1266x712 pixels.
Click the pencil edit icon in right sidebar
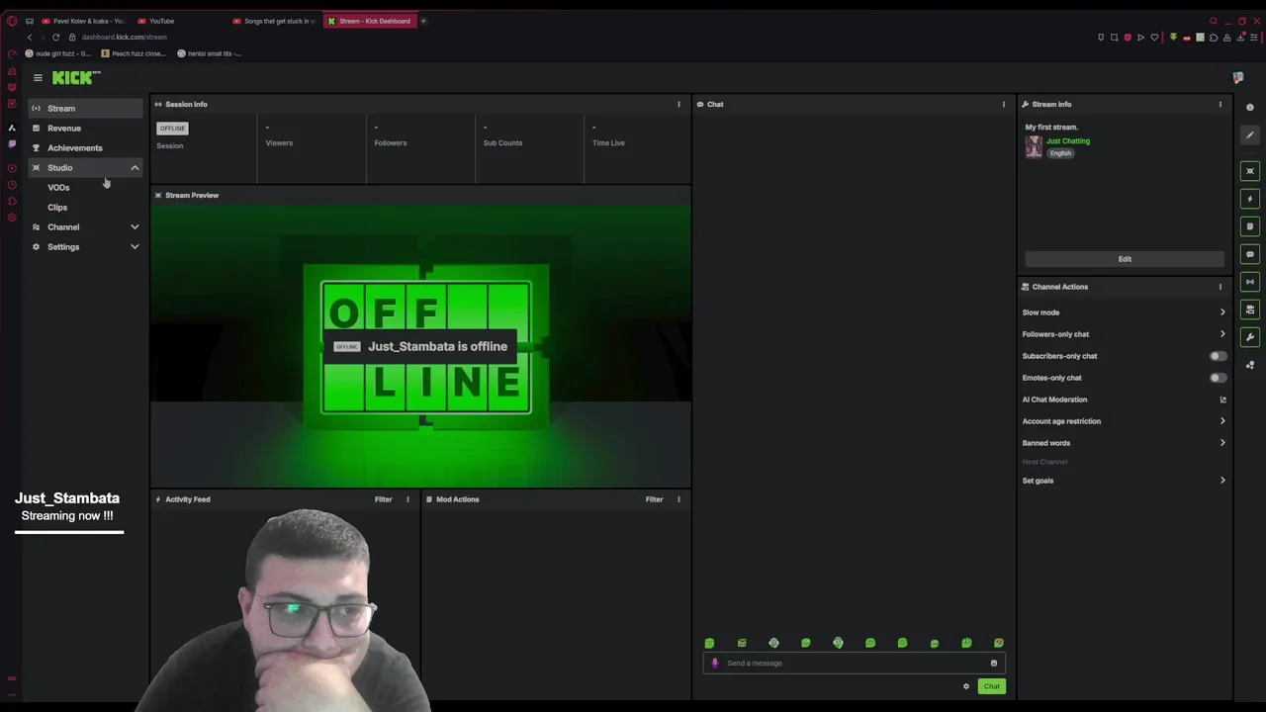point(1250,135)
